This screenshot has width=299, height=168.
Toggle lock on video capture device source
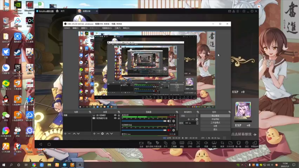point(118,118)
